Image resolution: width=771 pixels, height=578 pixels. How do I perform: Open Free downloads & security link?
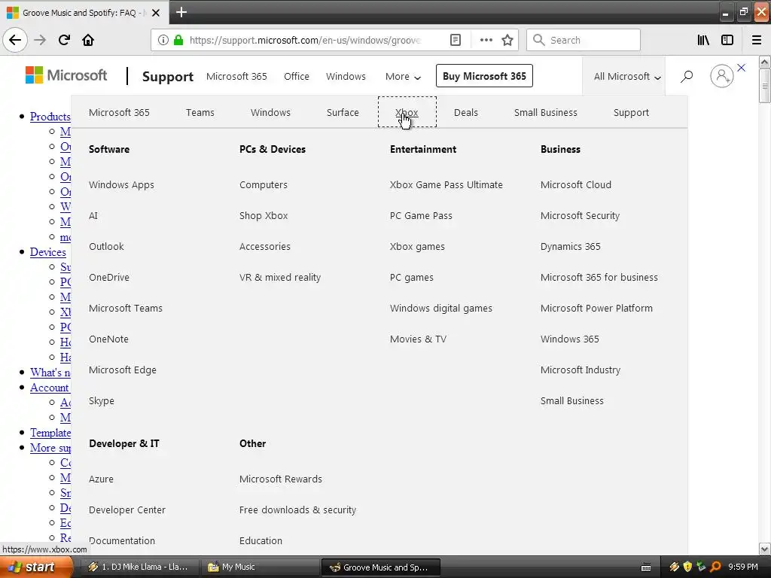(x=297, y=510)
